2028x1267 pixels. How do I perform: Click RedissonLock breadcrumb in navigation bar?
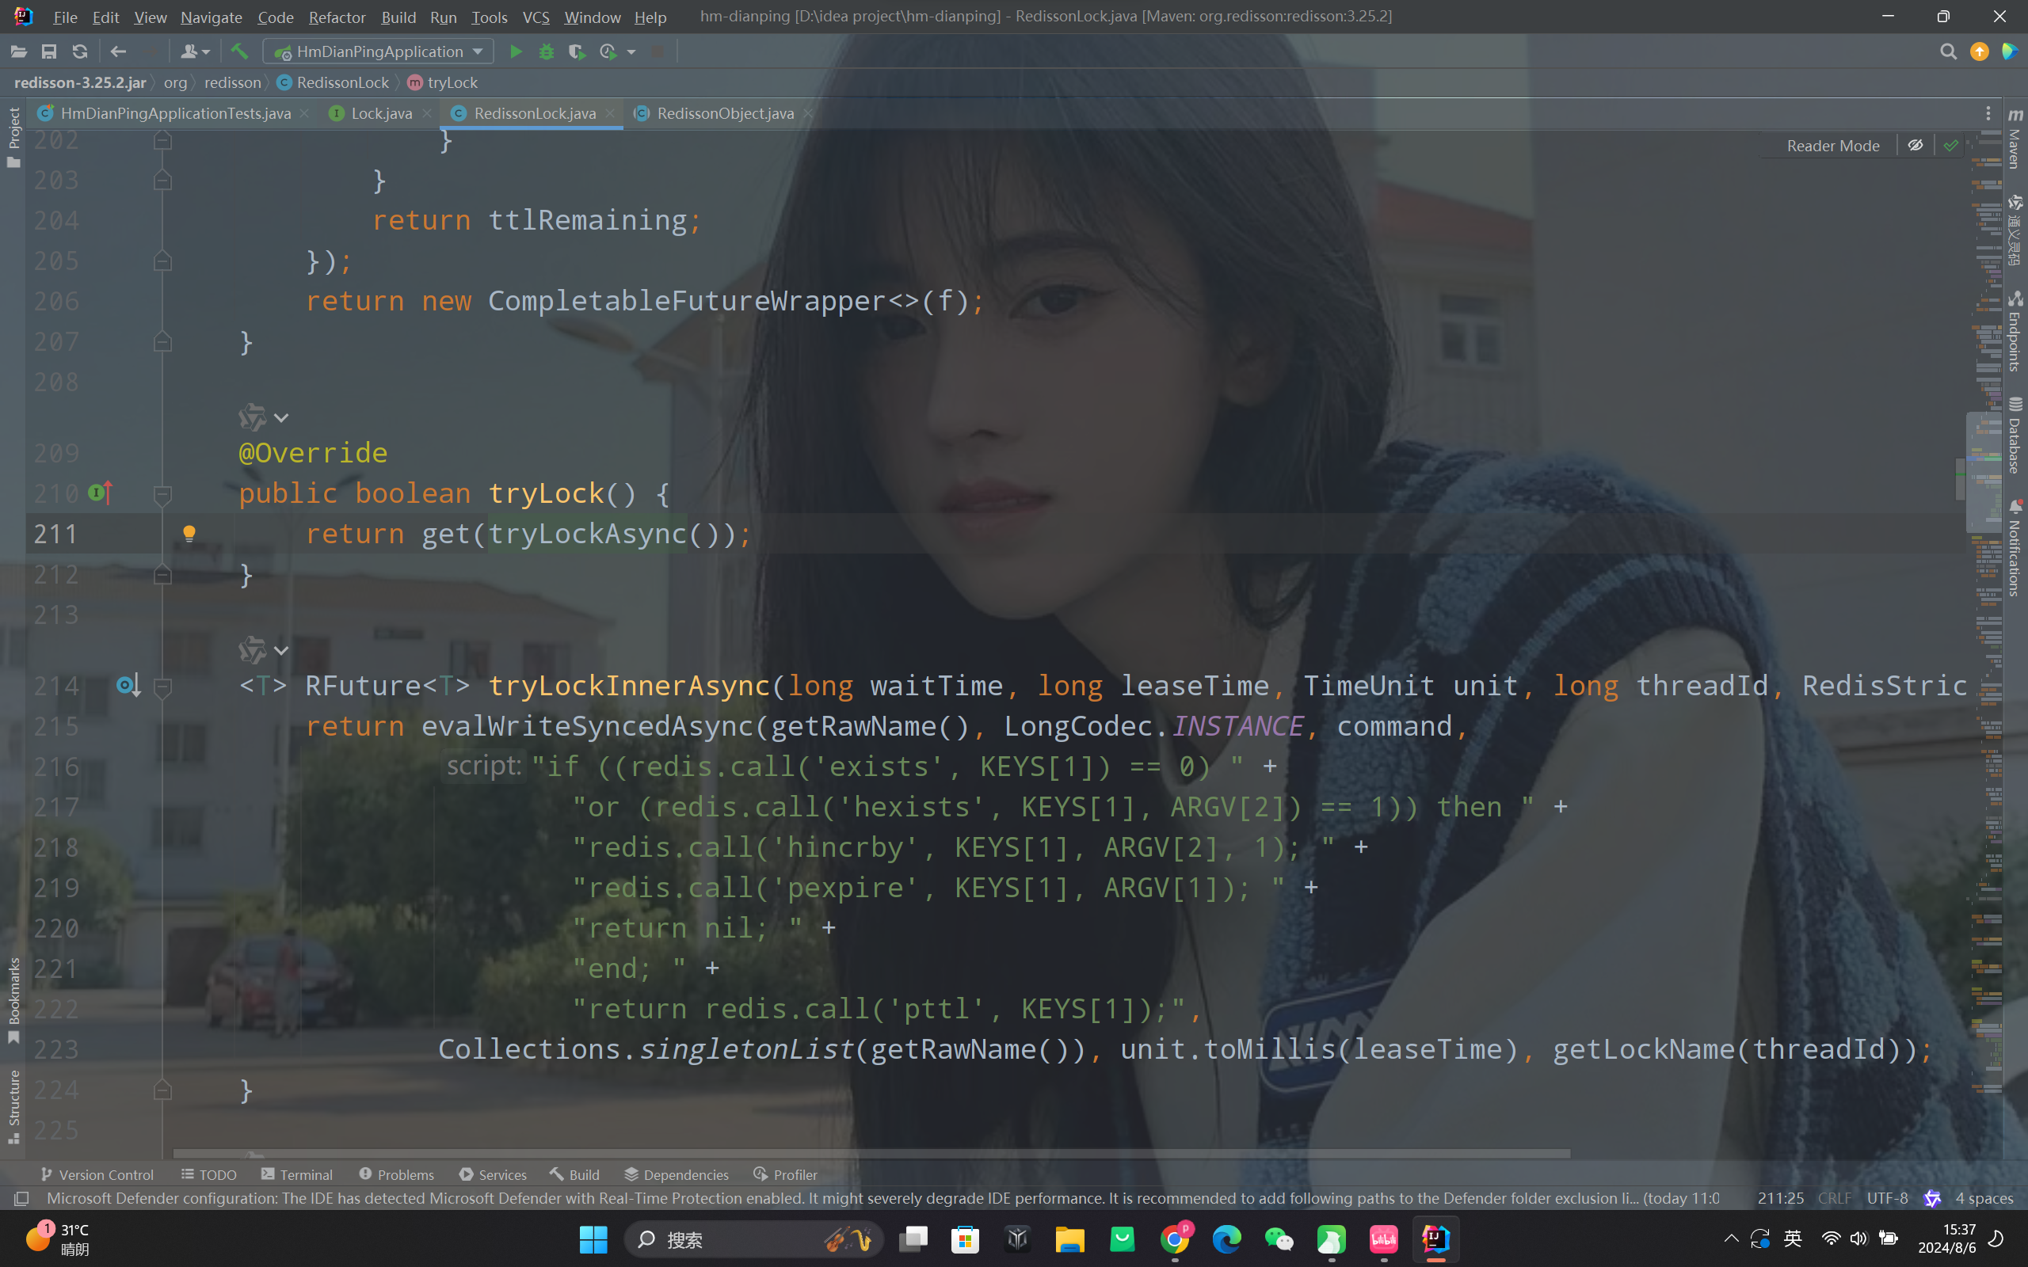tap(343, 82)
